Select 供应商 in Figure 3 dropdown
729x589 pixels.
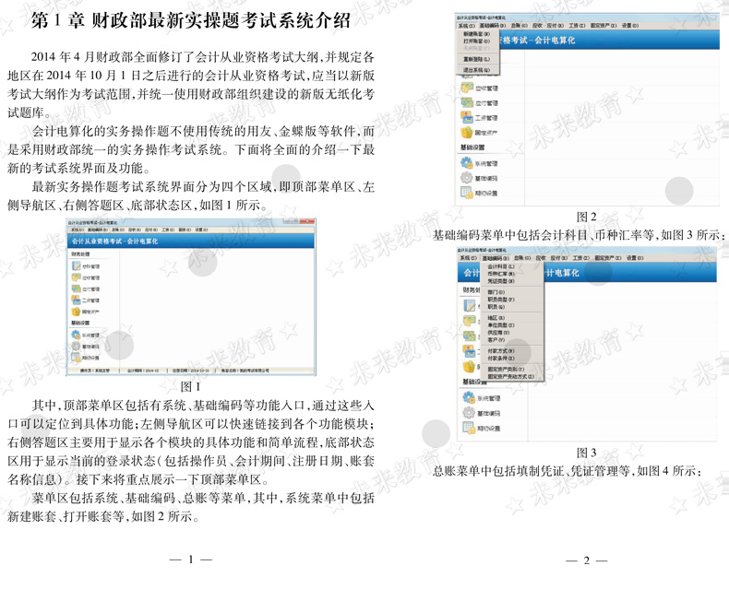pyautogui.click(x=498, y=332)
